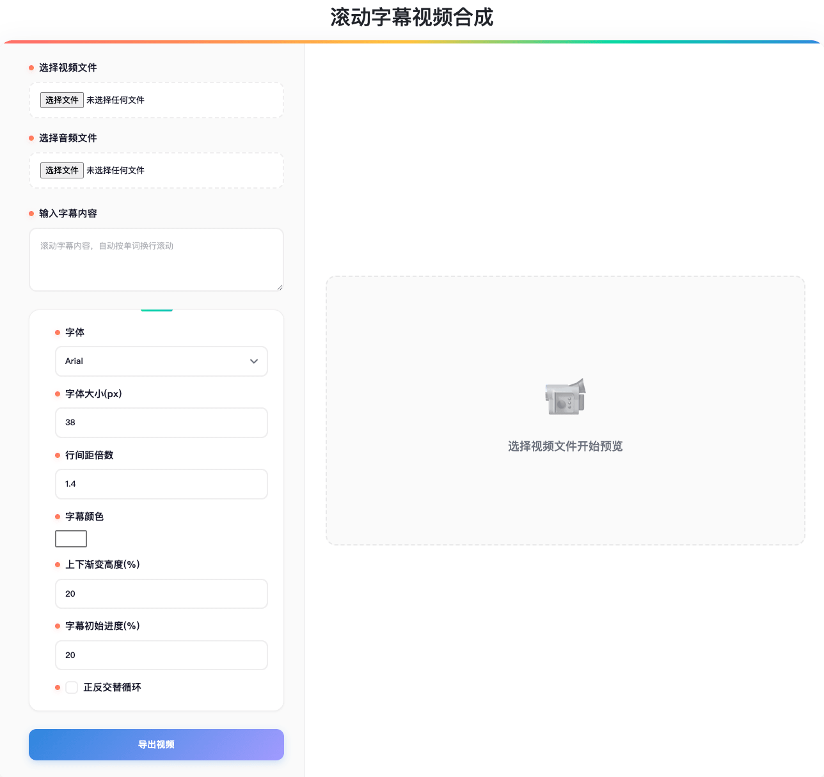
Task: Open the 字幕颜色 color picker swatch
Action: [71, 539]
